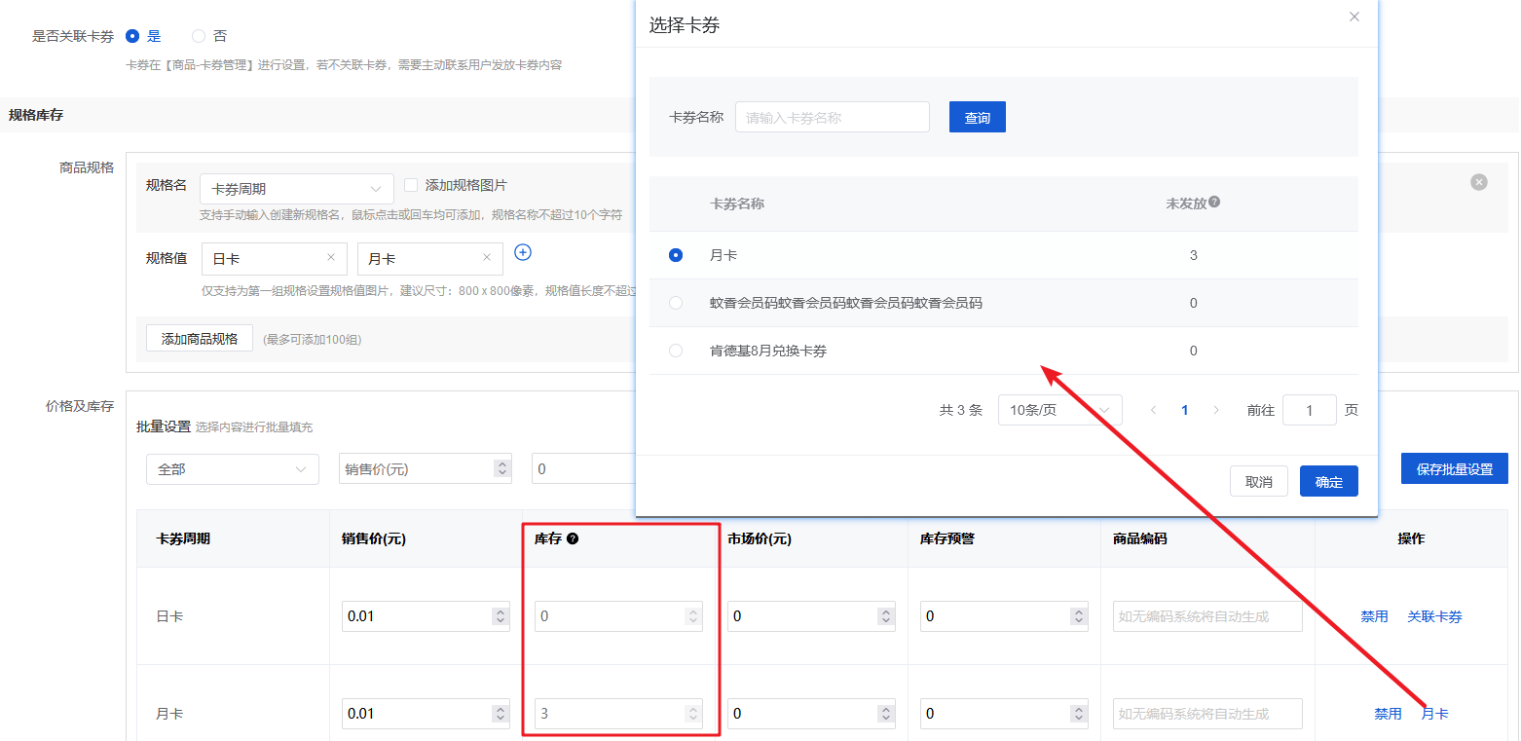Click 月卡 商品编码 input

(x=1207, y=714)
